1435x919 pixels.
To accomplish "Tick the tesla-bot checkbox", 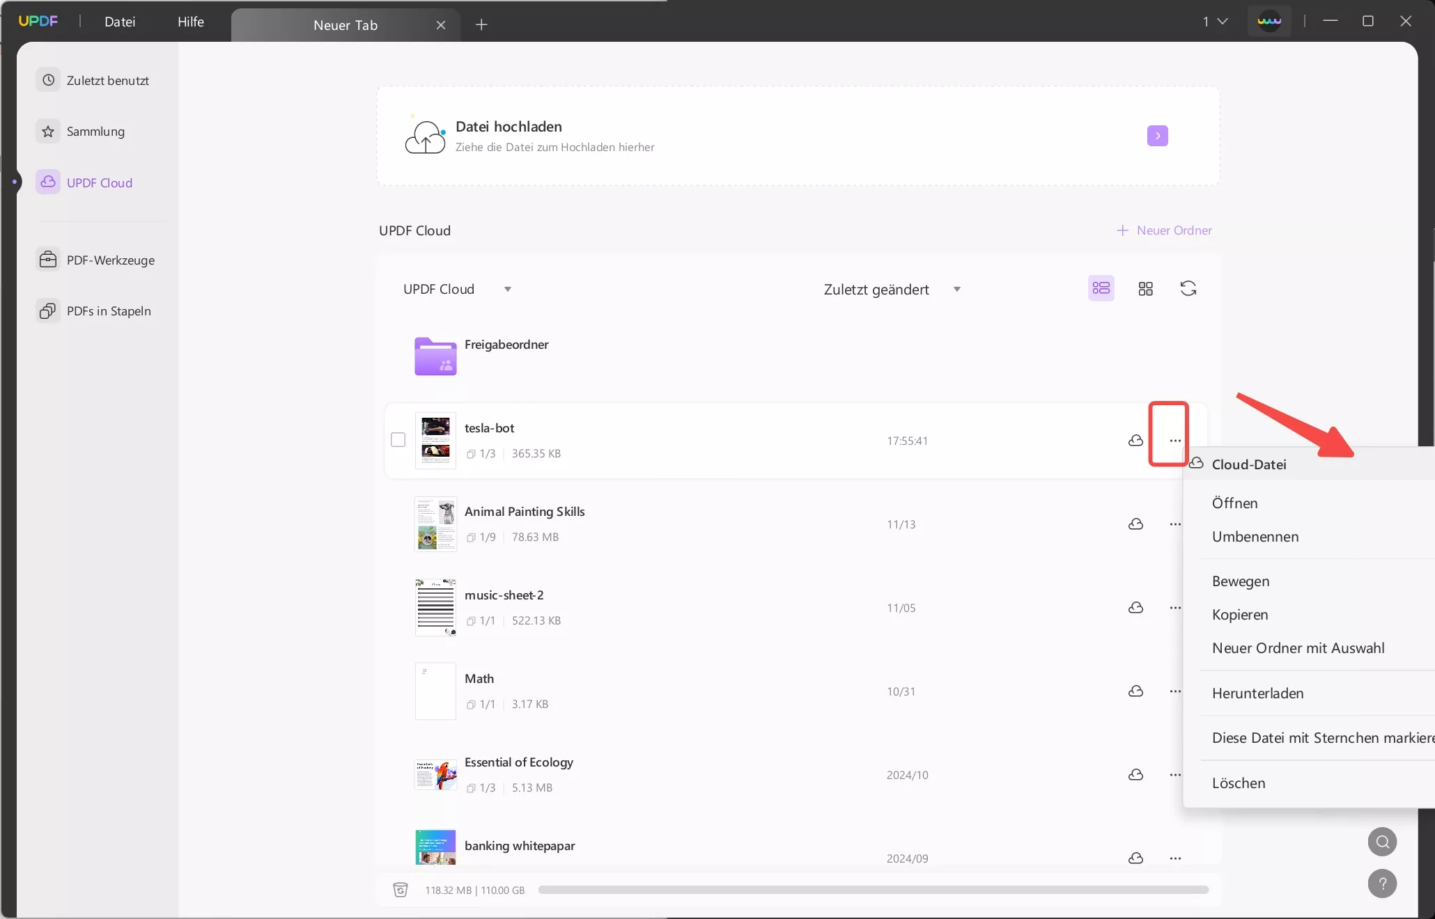I will click(398, 440).
